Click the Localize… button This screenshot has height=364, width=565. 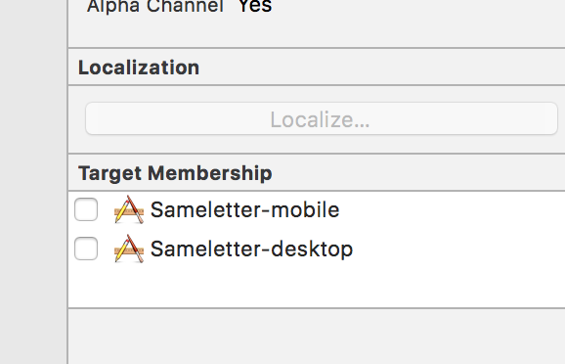[x=322, y=118]
